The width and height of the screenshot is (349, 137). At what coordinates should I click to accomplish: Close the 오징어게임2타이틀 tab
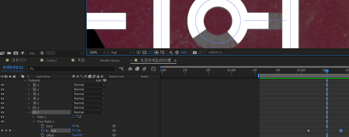(x=131, y=60)
